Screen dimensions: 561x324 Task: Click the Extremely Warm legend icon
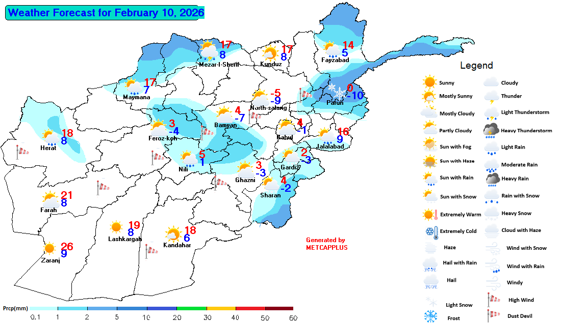[430, 214]
